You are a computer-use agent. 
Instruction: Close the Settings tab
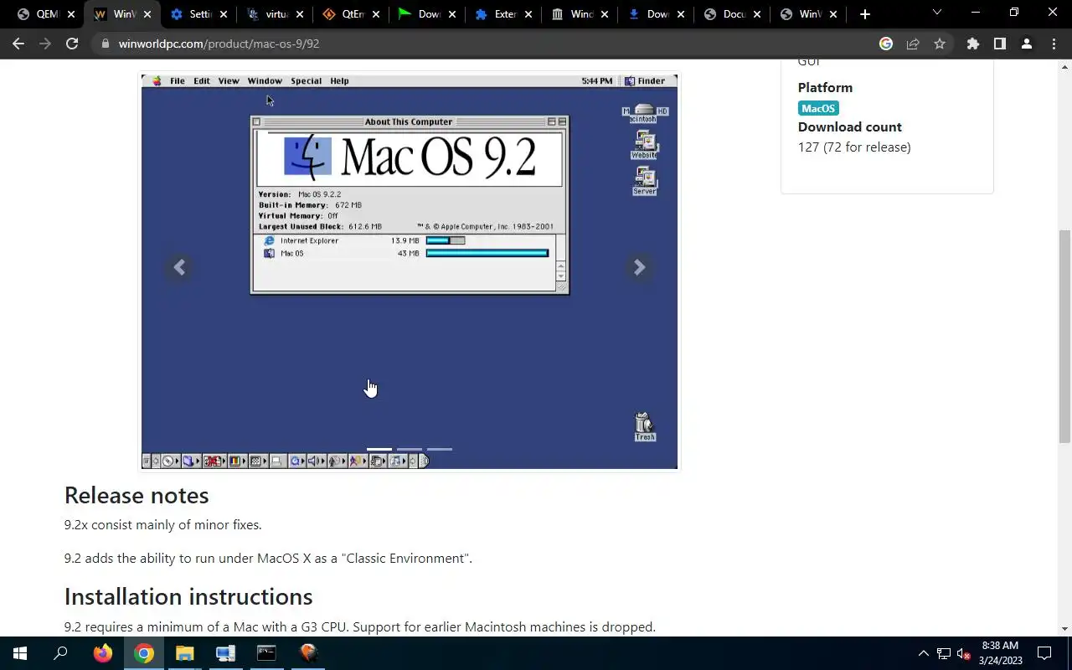pyautogui.click(x=224, y=14)
